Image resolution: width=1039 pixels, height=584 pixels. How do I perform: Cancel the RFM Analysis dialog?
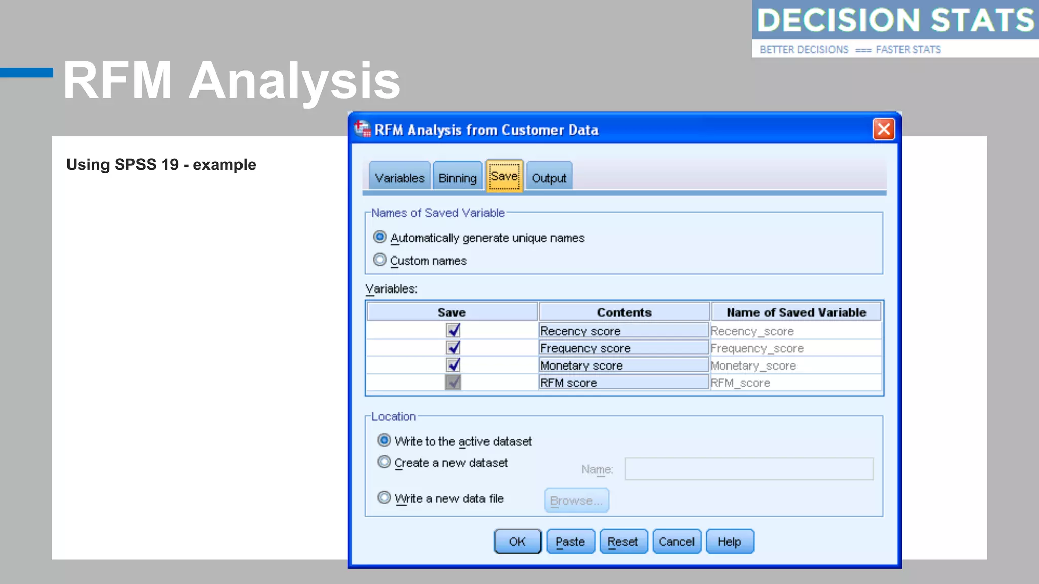(x=677, y=541)
